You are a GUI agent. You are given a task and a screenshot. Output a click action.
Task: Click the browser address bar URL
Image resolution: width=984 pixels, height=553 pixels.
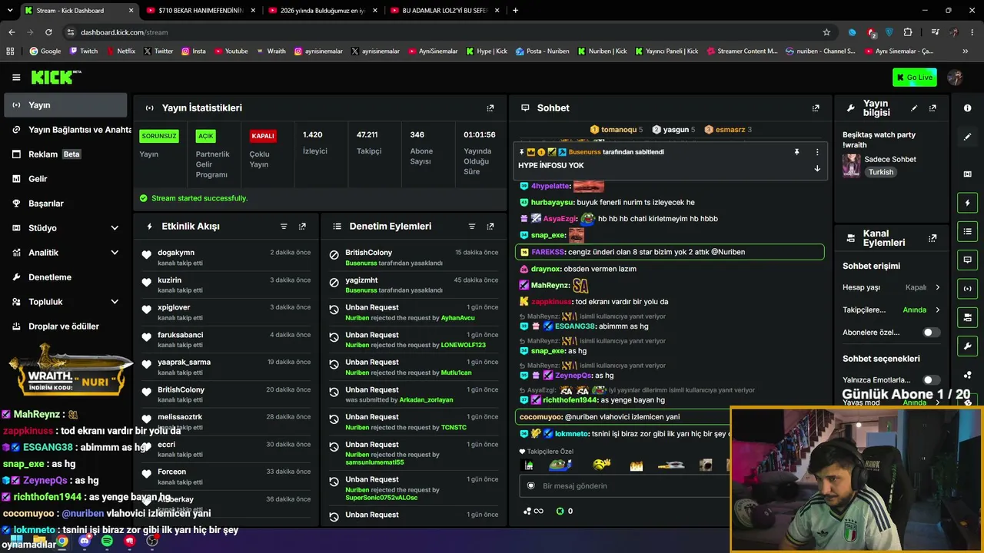coord(124,32)
